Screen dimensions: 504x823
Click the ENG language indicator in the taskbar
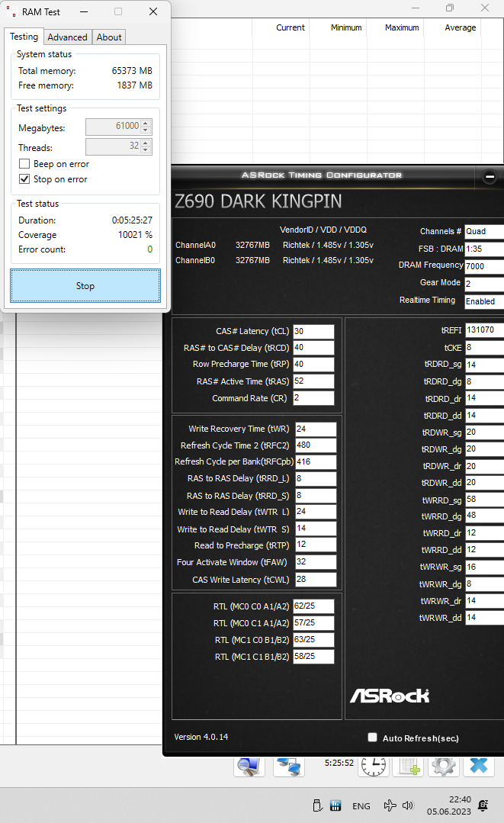(361, 805)
